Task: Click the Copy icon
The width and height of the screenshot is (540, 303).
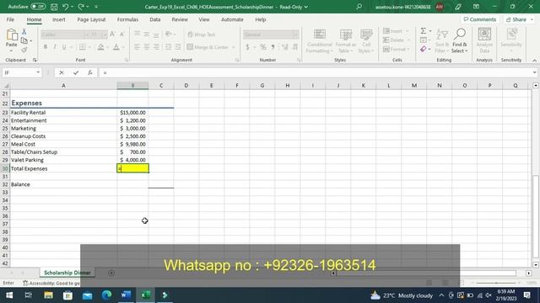Action: tap(24, 41)
